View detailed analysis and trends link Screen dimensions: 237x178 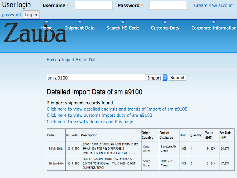pyautogui.click(x=117, y=109)
